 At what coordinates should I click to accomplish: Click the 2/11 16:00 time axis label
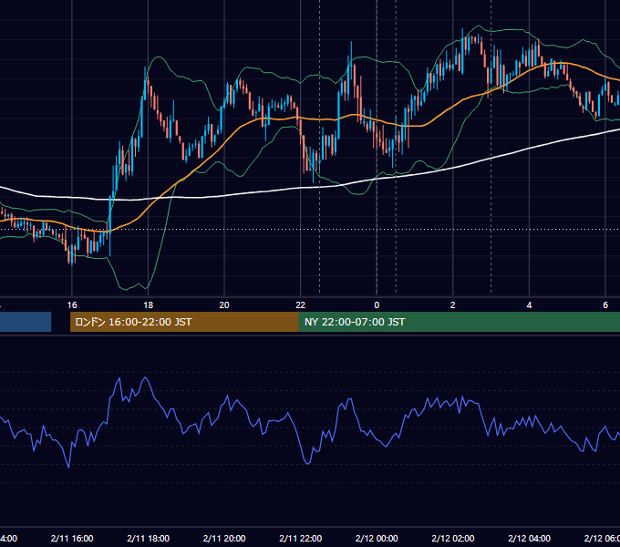tap(72, 538)
